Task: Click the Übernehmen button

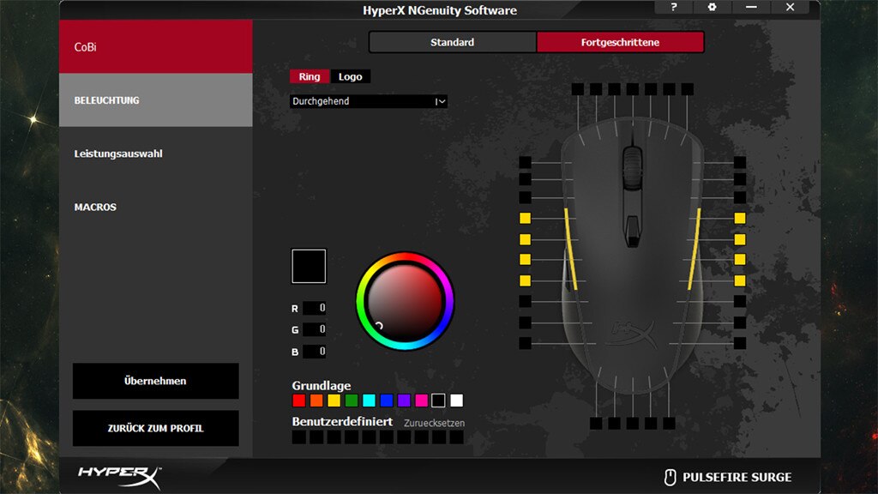Action: (156, 381)
